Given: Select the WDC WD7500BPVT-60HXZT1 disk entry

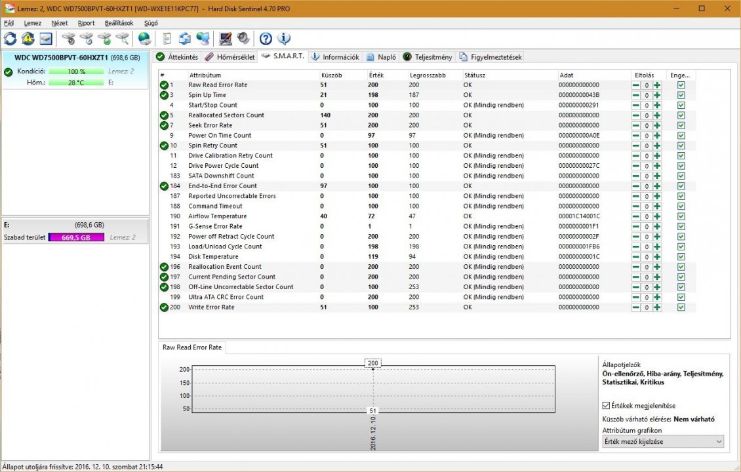Looking at the screenshot, I should pyautogui.click(x=75, y=69).
